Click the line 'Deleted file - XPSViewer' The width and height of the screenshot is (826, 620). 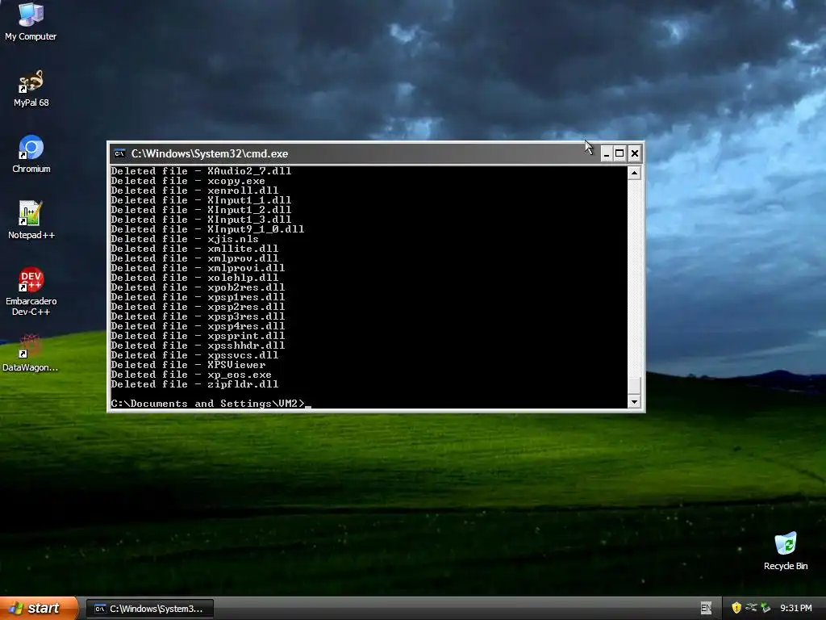tap(188, 365)
